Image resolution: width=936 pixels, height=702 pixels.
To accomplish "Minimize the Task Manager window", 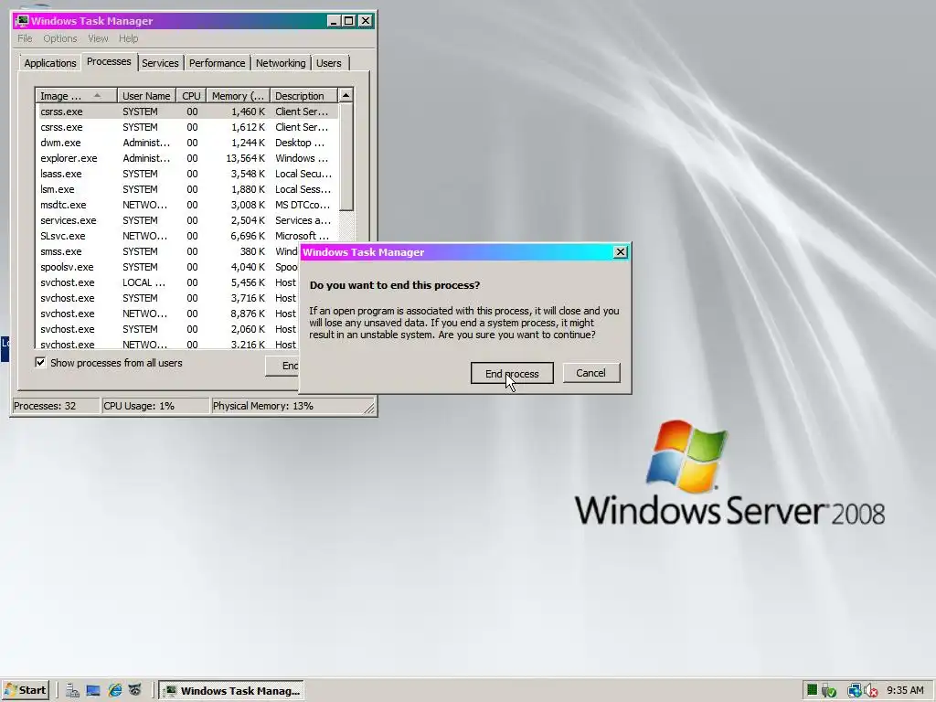I will [x=334, y=21].
